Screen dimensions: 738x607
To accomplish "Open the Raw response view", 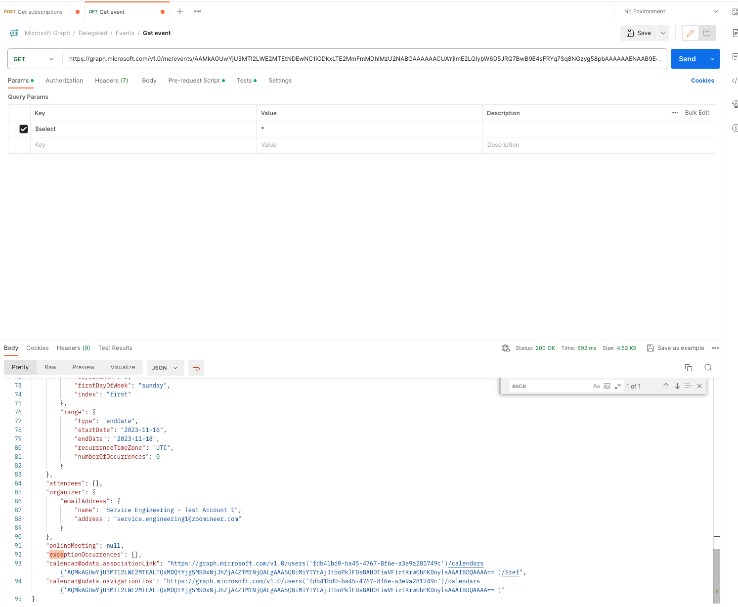I will (x=50, y=367).
